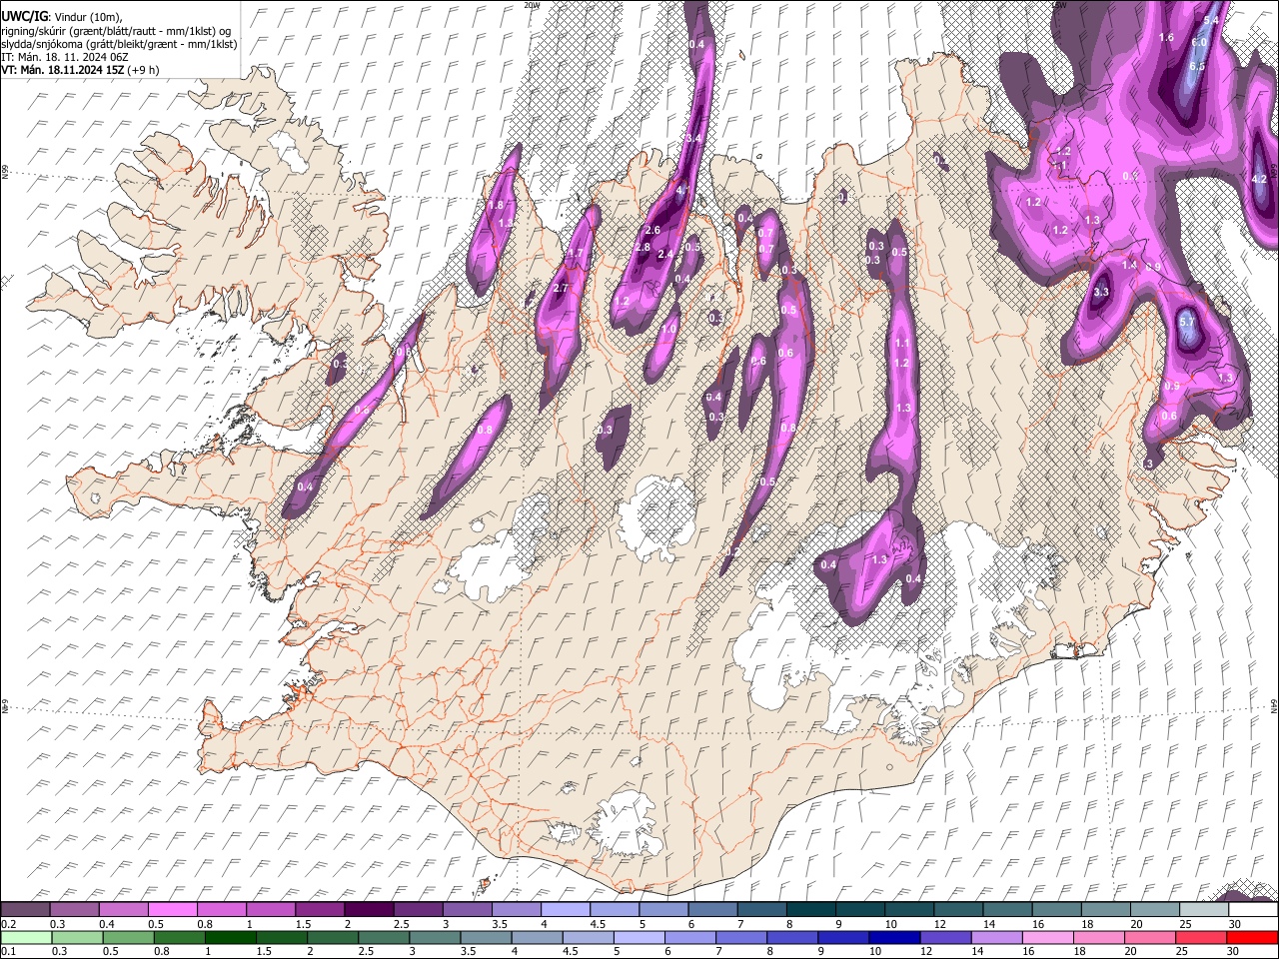Click the pale green 0.1–0.3 swatch in lower legend

[x=27, y=937]
